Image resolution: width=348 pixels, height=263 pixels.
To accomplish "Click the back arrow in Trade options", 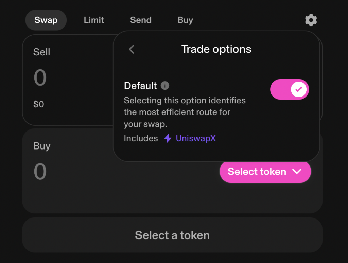I will (132, 49).
